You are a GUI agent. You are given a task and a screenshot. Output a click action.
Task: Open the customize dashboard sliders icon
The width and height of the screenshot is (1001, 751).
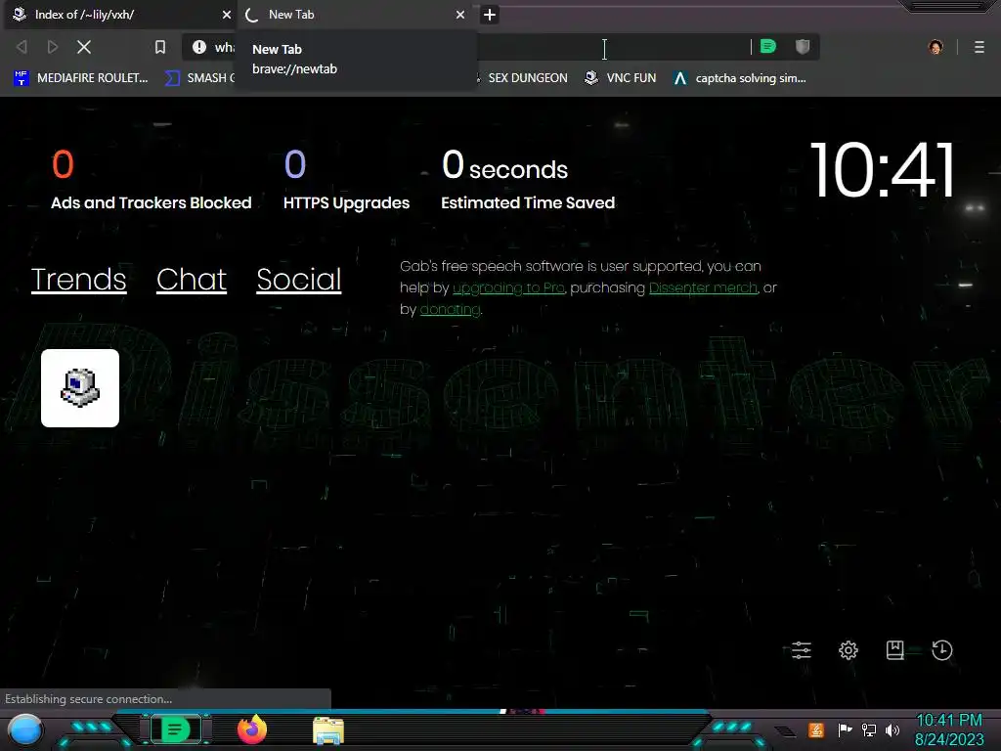pos(802,650)
